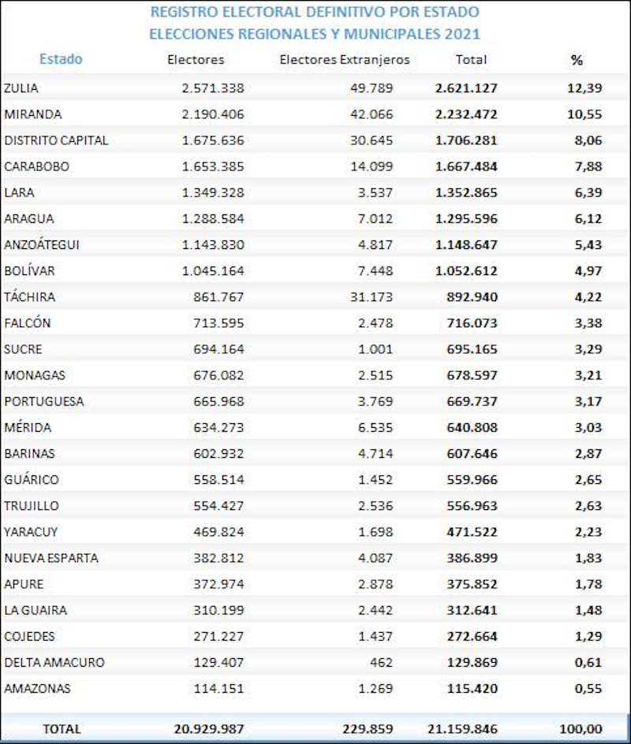
Task: Click the total electores value 20.929.987
Action: pos(209,729)
